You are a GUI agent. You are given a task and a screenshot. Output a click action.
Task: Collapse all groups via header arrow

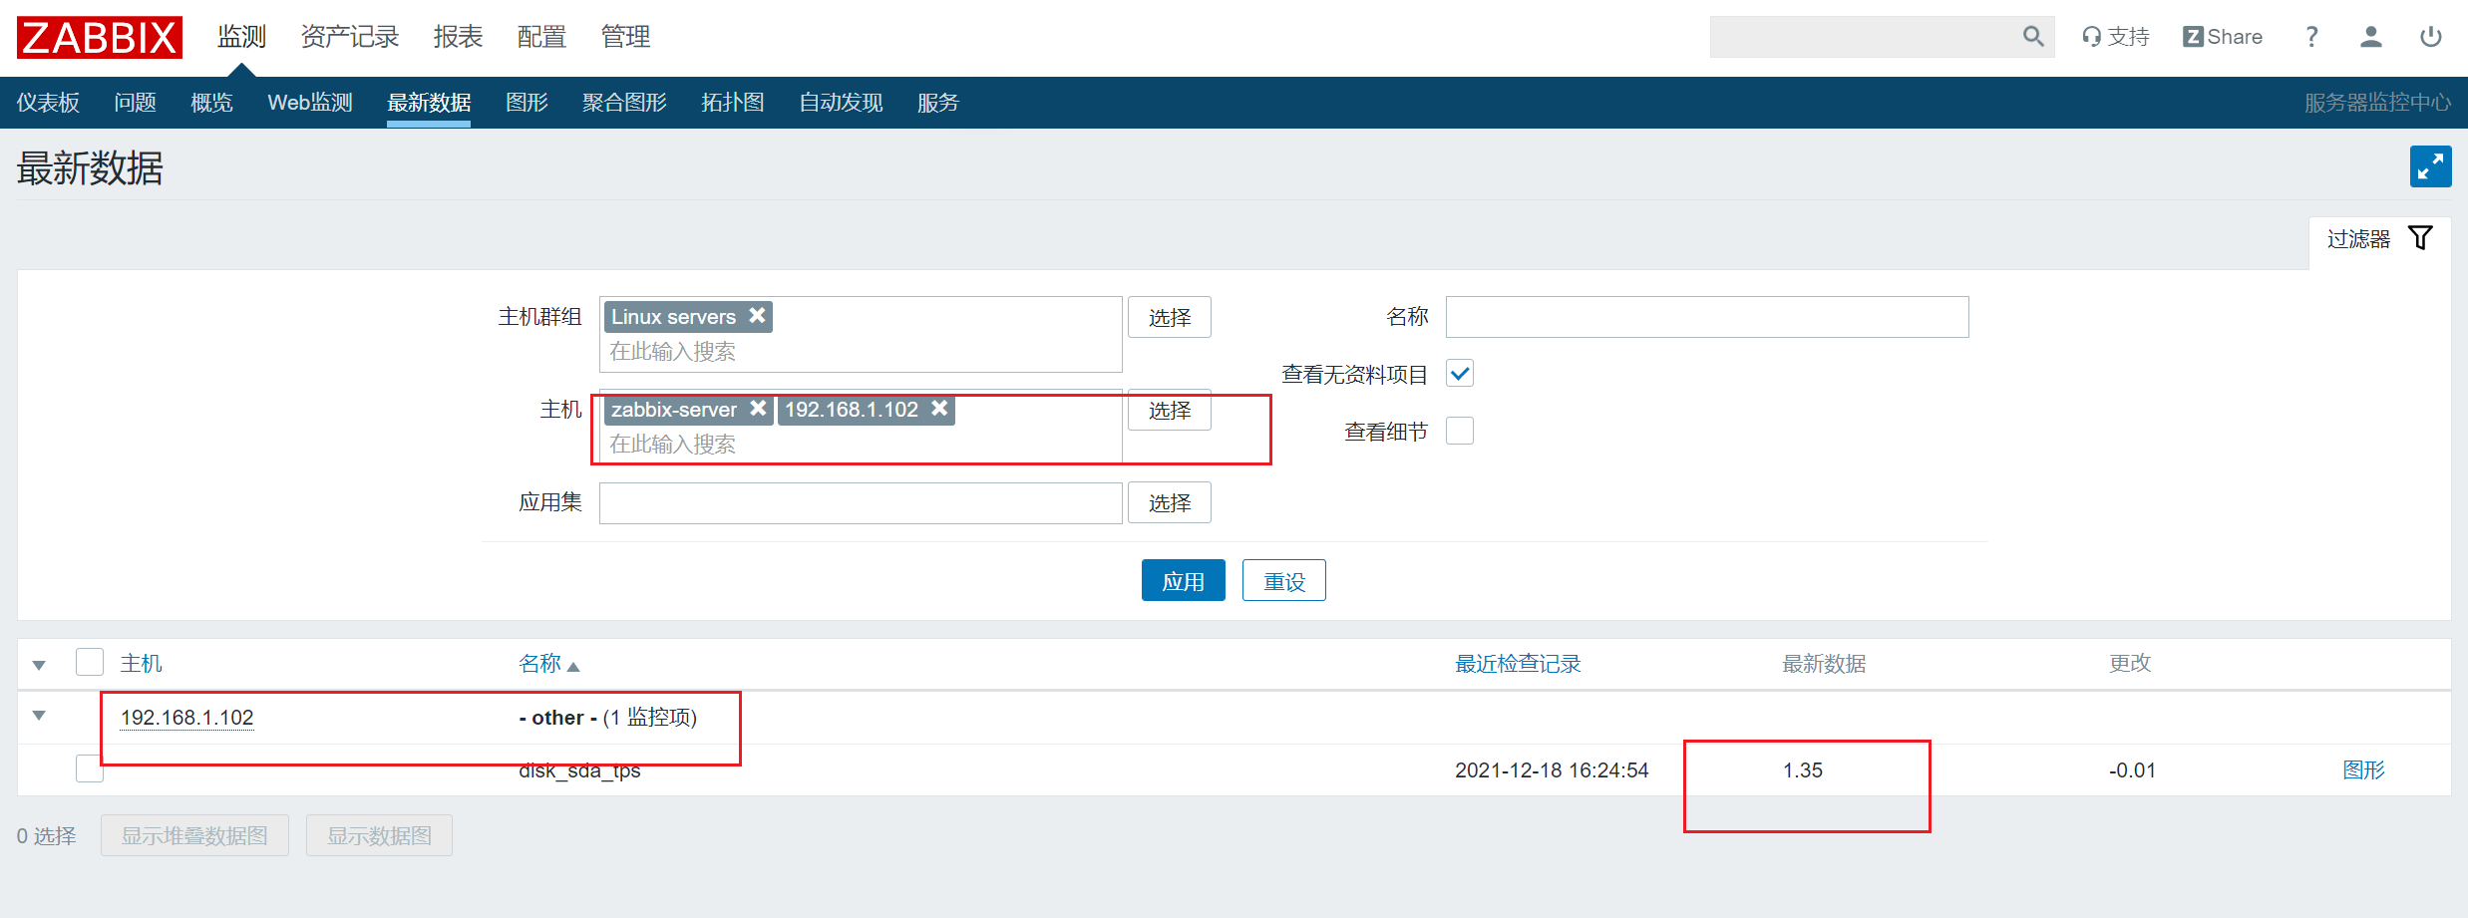pos(39,665)
